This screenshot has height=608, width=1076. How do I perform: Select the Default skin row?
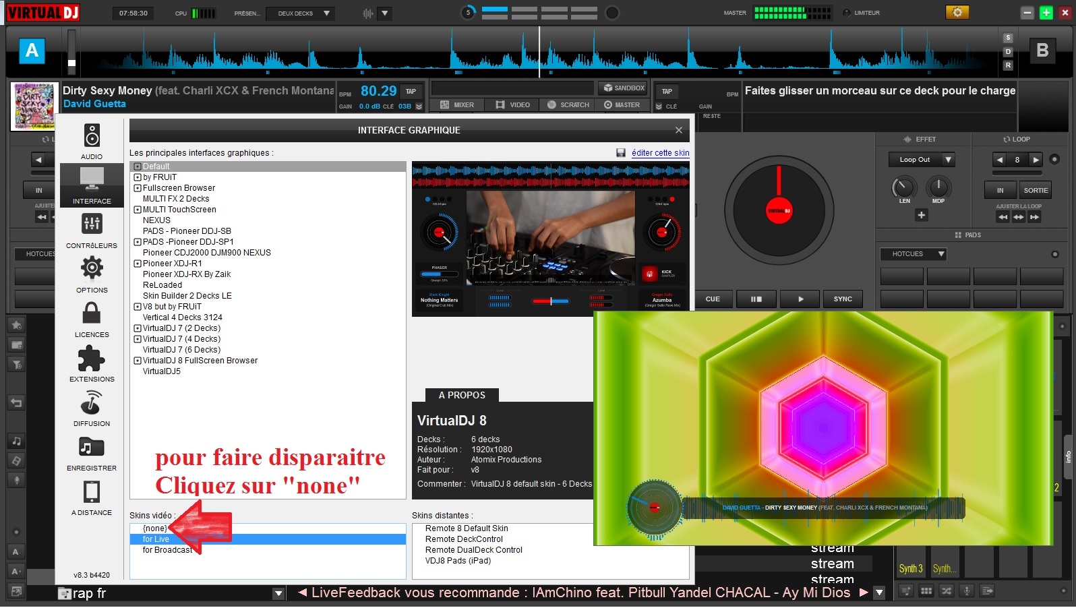pos(268,166)
